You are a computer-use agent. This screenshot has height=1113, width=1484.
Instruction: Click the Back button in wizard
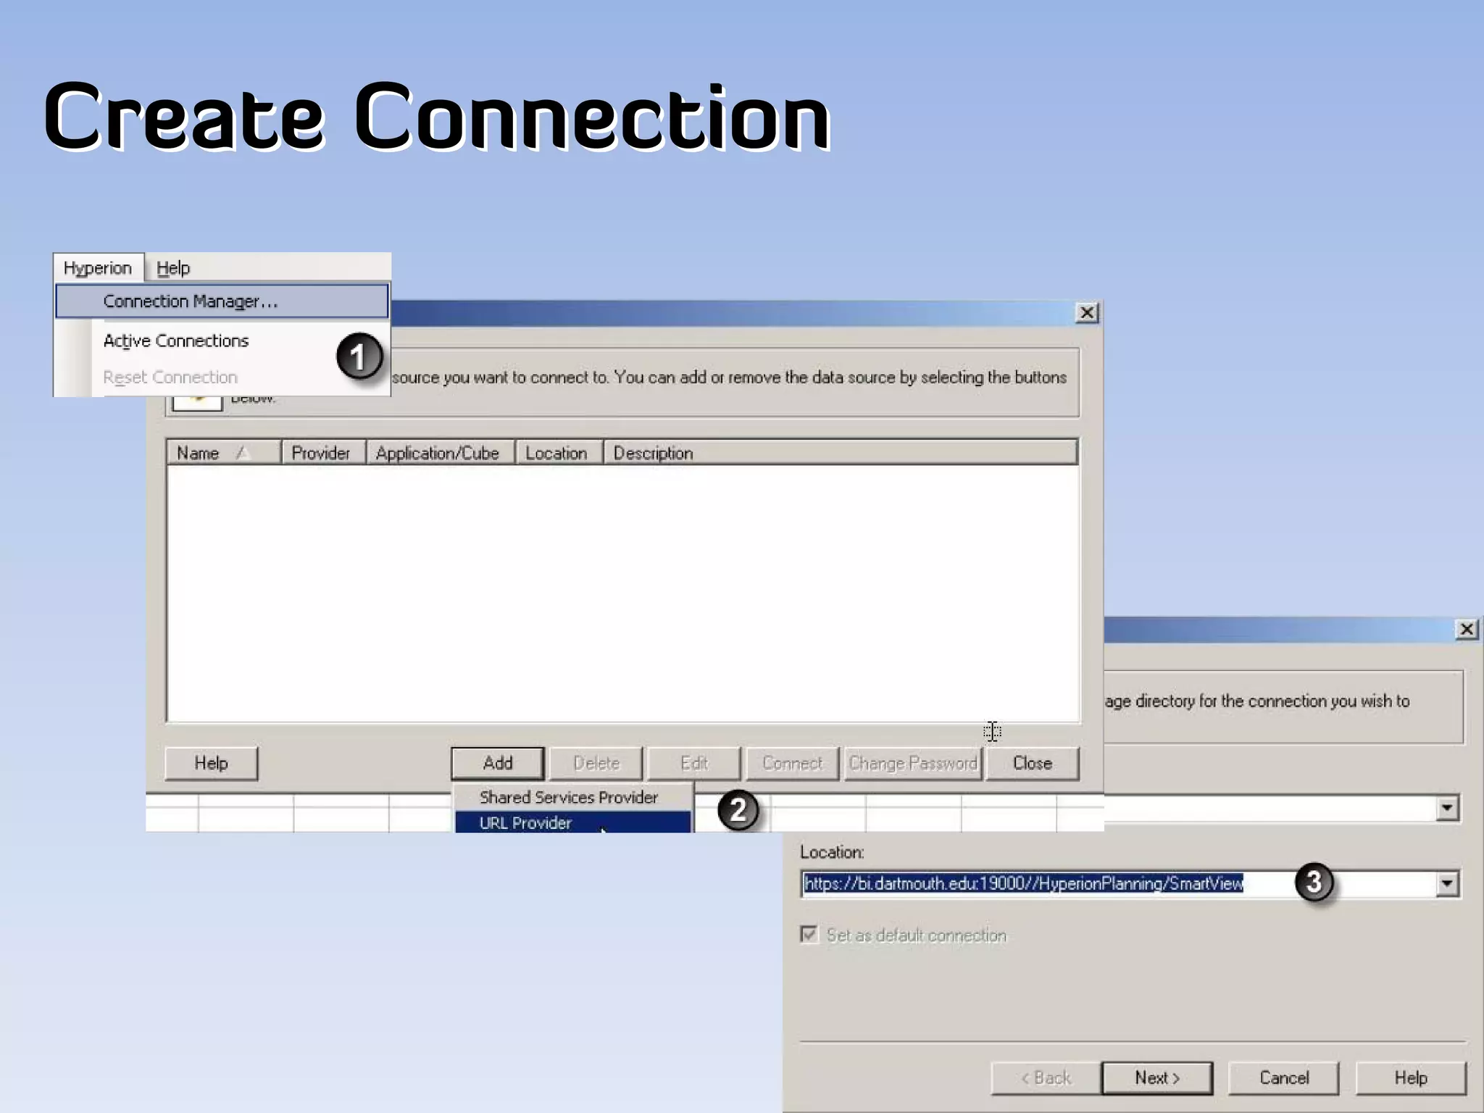(1046, 1078)
